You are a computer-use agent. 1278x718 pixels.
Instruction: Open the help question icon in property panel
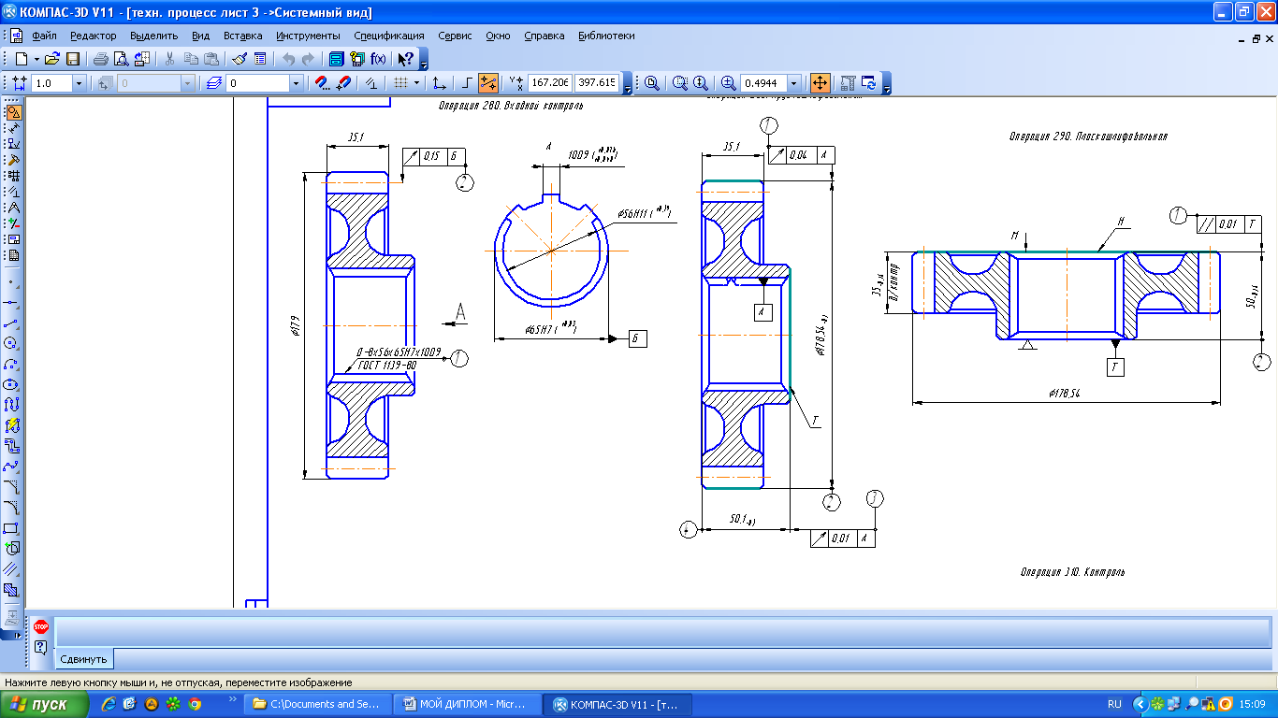click(40, 647)
